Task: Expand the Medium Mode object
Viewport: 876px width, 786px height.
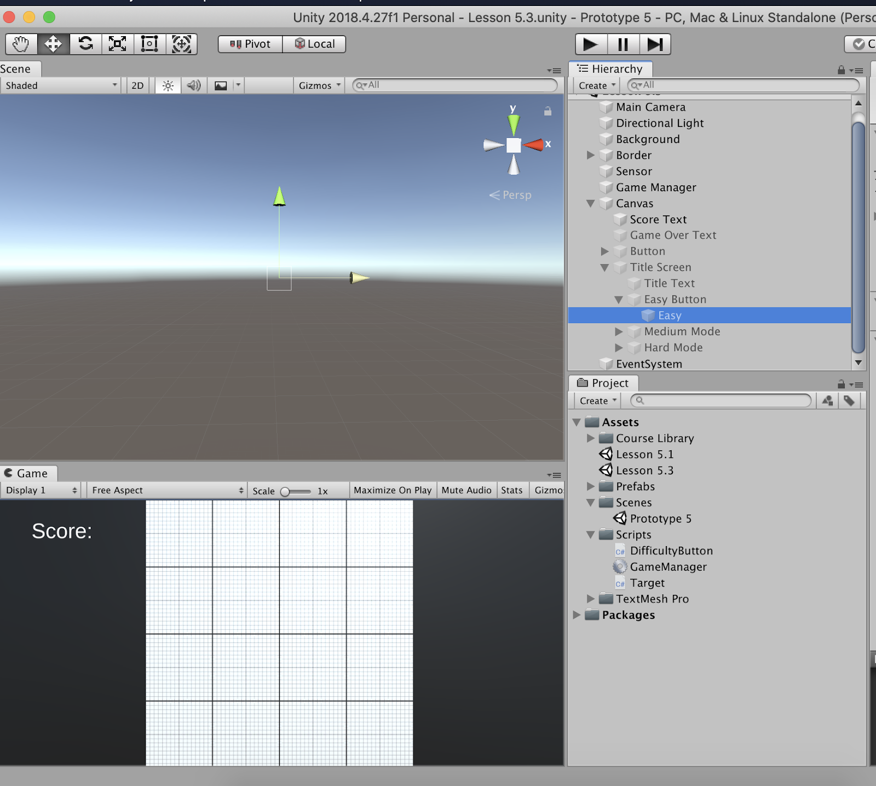Action: (x=619, y=331)
